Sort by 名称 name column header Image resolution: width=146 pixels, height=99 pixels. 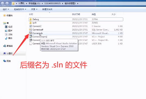[x=31, y=14]
